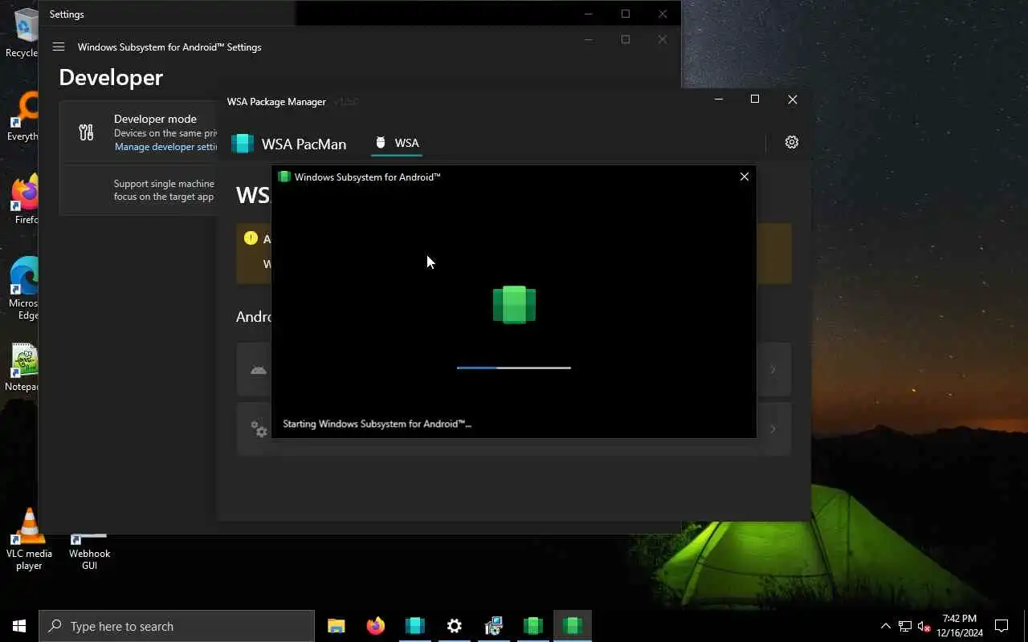Click the WSA PacMan logo icon
This screenshot has height=642, width=1028.
pos(243,144)
